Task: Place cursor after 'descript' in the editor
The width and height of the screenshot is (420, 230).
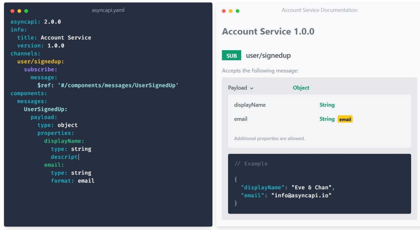Action: point(78,157)
